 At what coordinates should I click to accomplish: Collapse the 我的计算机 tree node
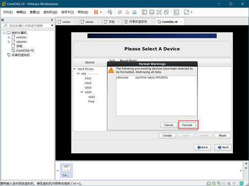point(4,33)
